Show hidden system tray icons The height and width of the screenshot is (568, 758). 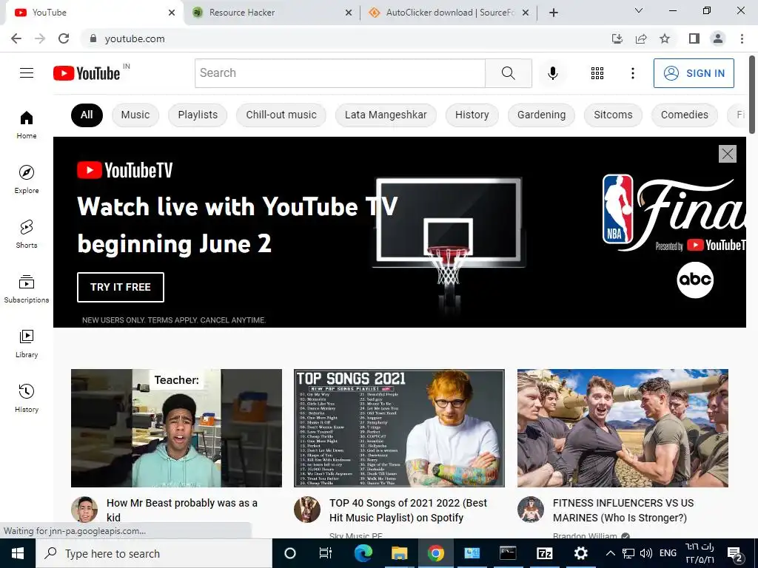click(x=611, y=553)
